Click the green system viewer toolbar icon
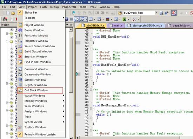 pyautogui.click(x=124, y=19)
